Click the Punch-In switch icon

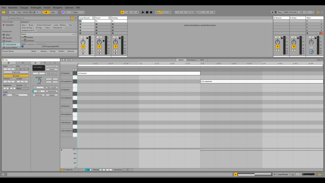tap(191, 12)
